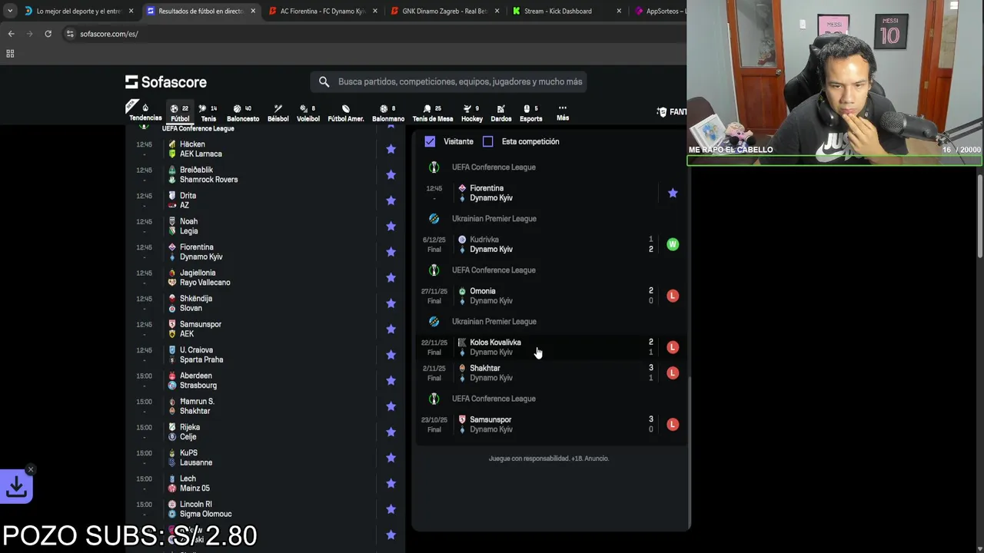Toggle the Esta competición checkbox

487,141
